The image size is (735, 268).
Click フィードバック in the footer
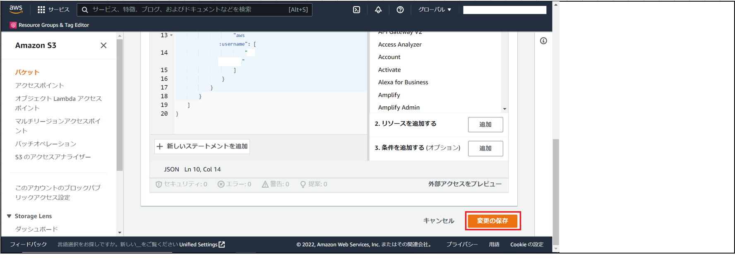point(29,244)
